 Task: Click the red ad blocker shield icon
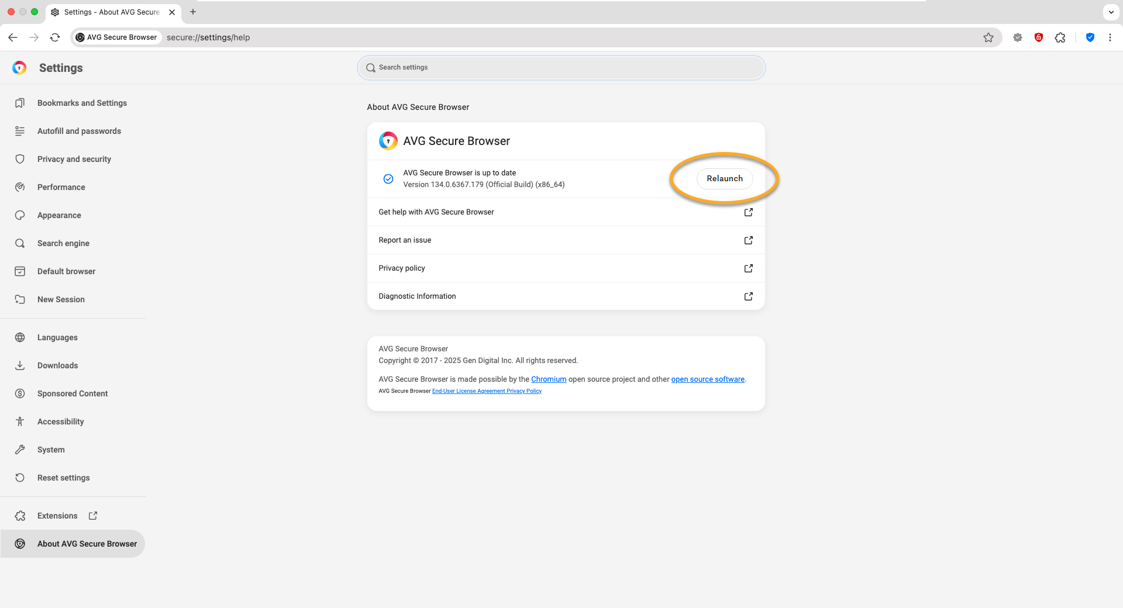click(1039, 37)
